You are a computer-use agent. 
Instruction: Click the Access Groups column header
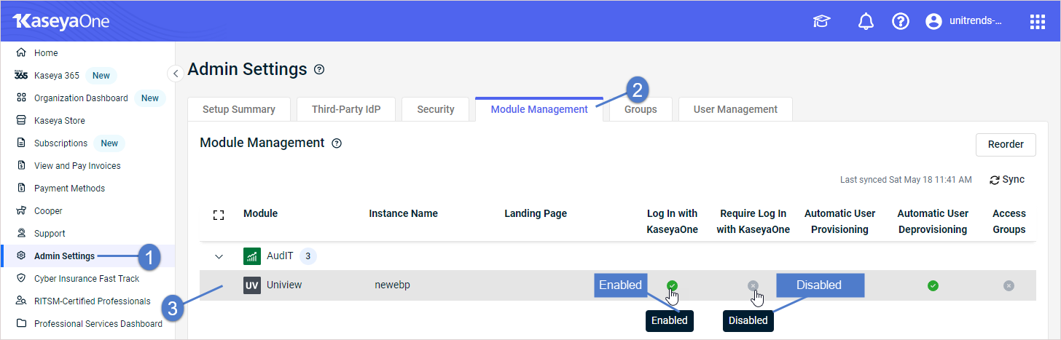pos(1009,221)
